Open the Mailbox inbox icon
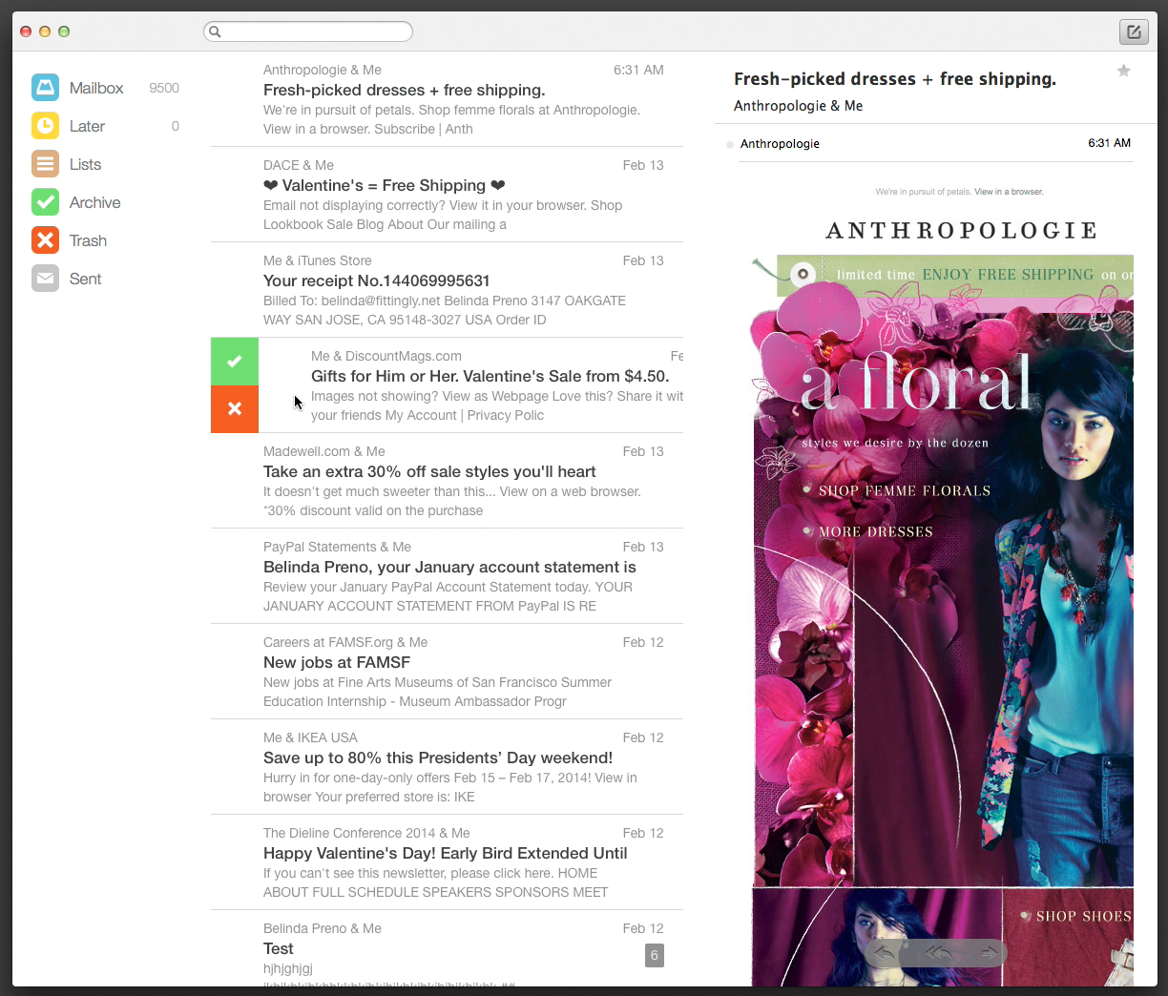The width and height of the screenshot is (1168, 996). 45,88
